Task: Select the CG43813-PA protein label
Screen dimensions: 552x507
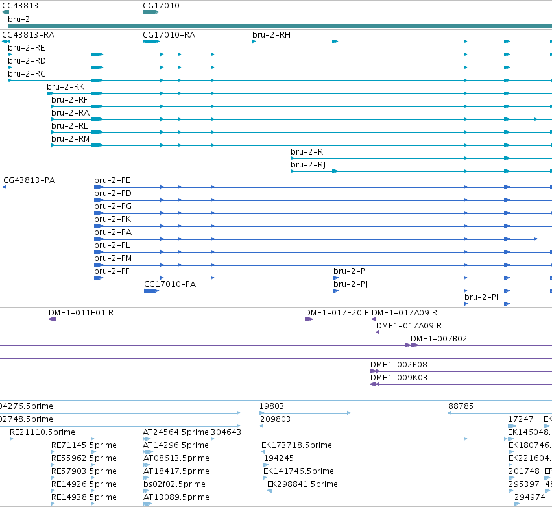Action: 29,180
